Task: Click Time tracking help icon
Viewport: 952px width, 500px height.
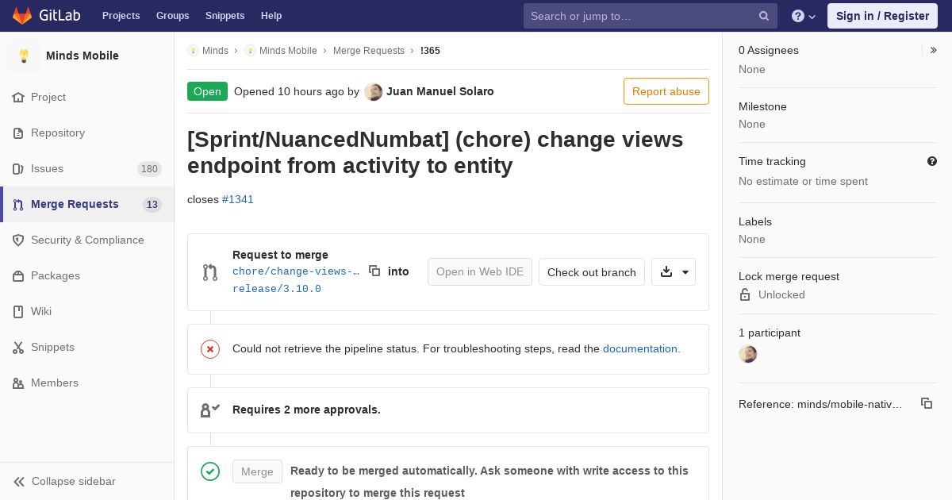Action: point(932,161)
